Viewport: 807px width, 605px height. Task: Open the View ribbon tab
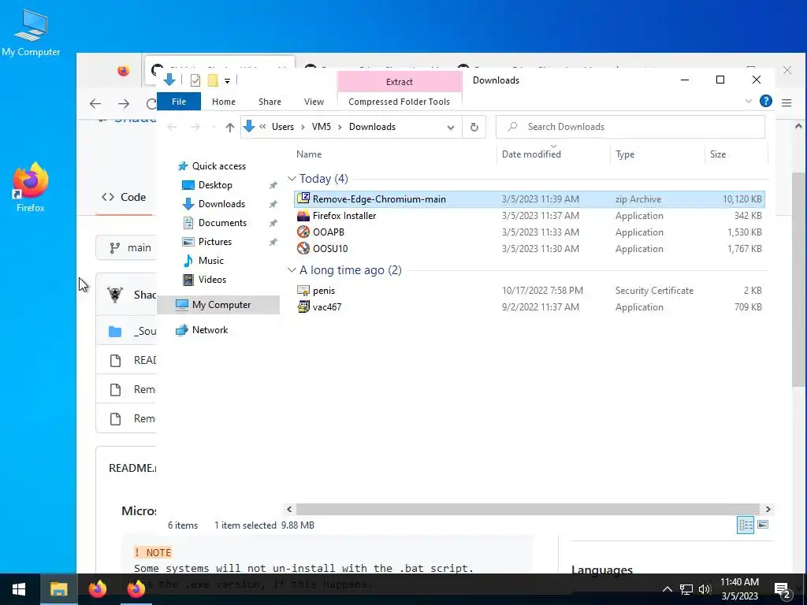click(314, 102)
